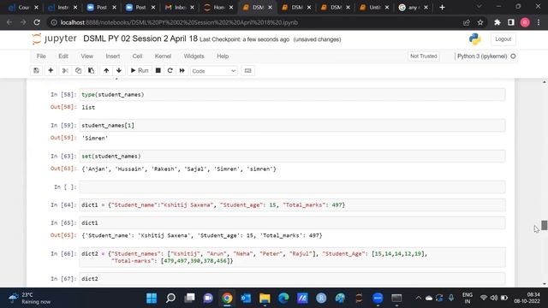Open the Kernel menu
This screenshot has width=548, height=308.
[x=163, y=56]
